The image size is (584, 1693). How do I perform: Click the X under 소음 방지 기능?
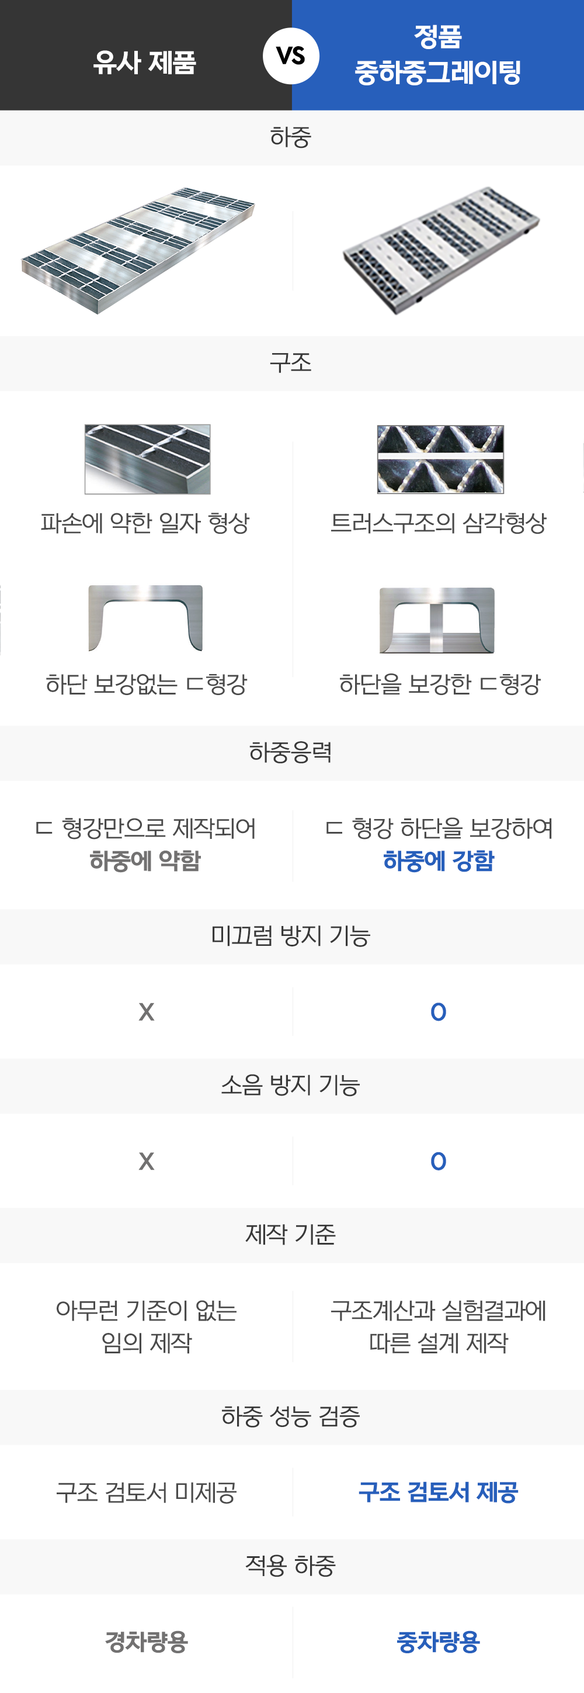pos(147,1162)
